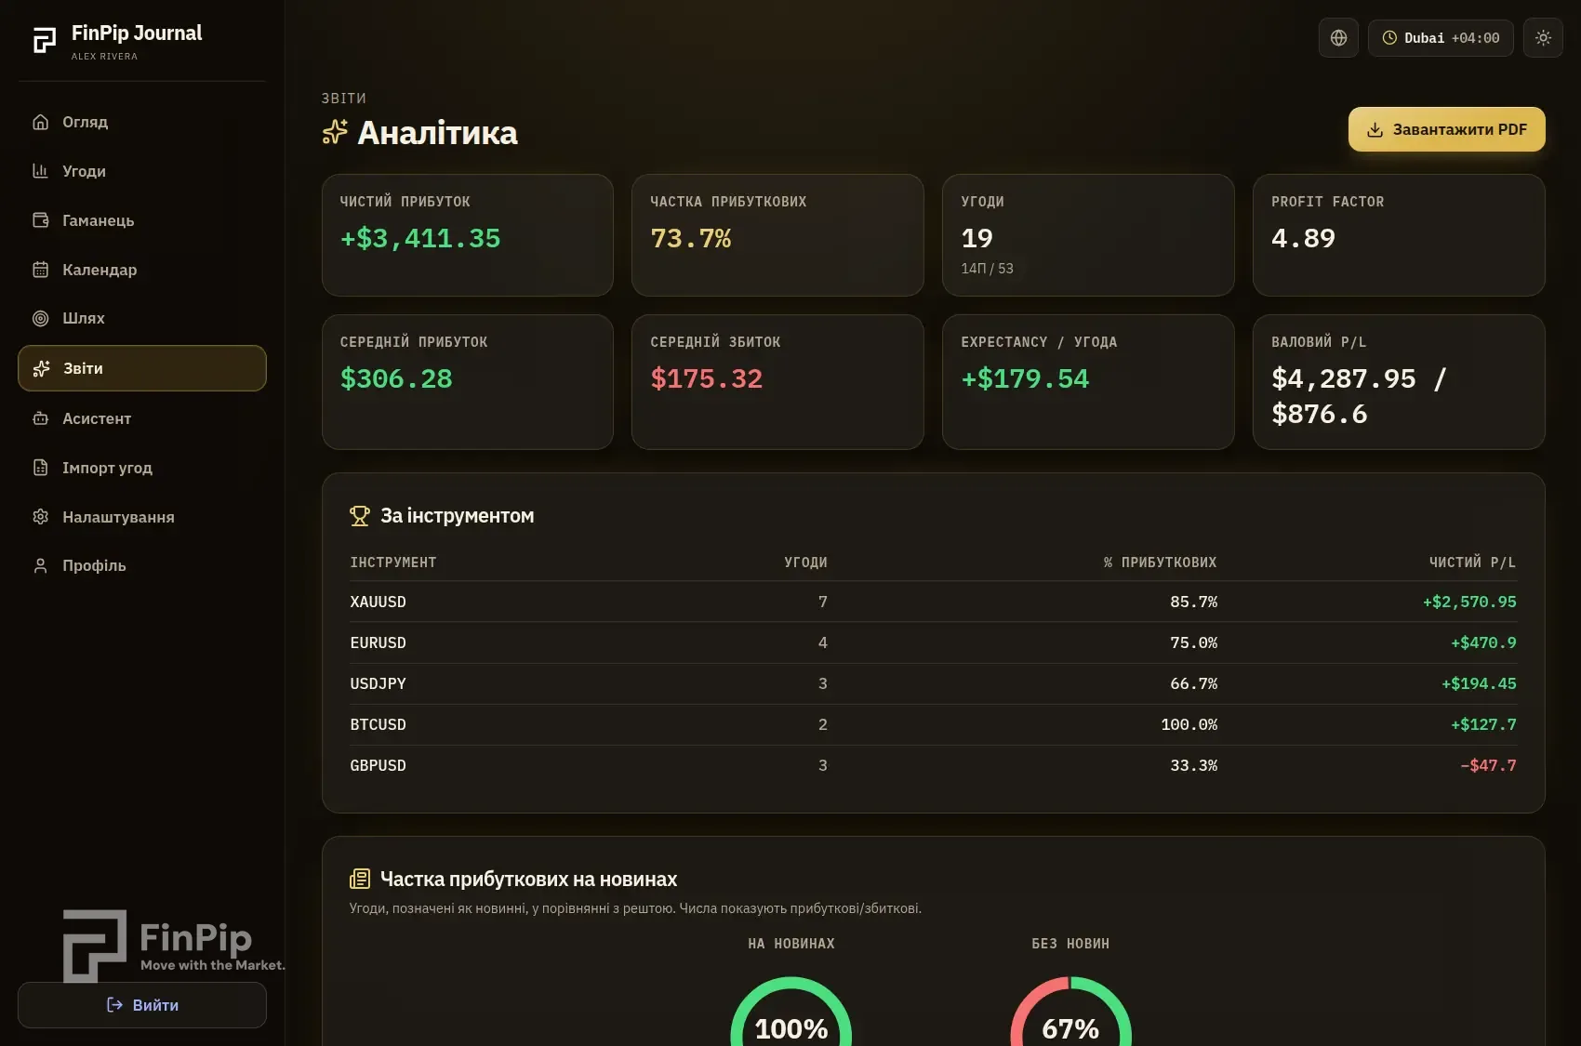Open the language globe icon button
Screen dimensions: 1581x1046
1338,38
